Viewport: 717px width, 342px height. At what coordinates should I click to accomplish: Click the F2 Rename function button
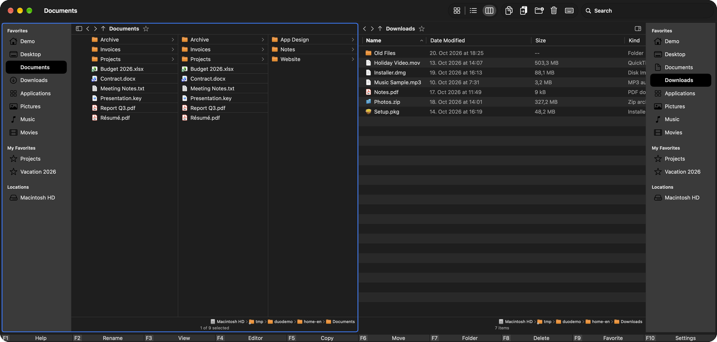point(108,338)
